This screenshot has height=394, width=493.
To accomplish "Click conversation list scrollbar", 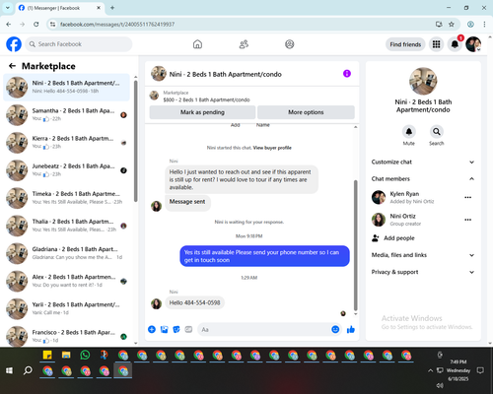I will pyautogui.click(x=136, y=141).
